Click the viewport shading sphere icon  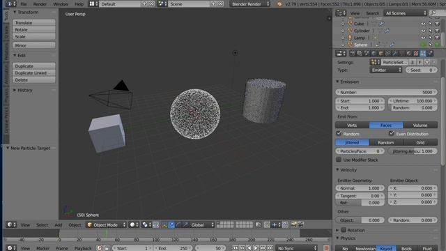134,225
